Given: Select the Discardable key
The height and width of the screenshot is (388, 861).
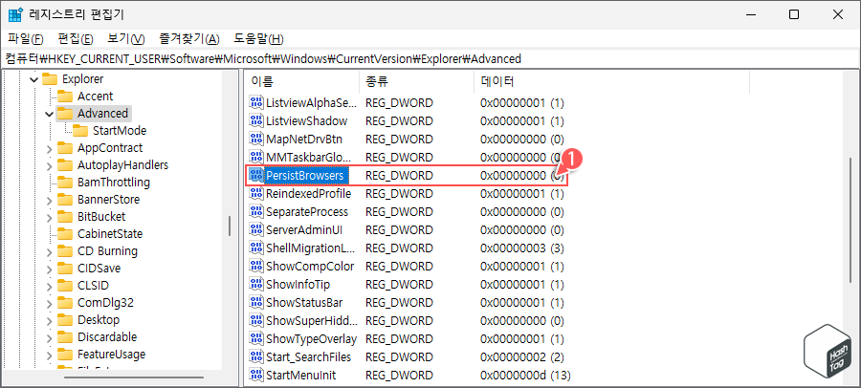Looking at the screenshot, I should pyautogui.click(x=107, y=337).
